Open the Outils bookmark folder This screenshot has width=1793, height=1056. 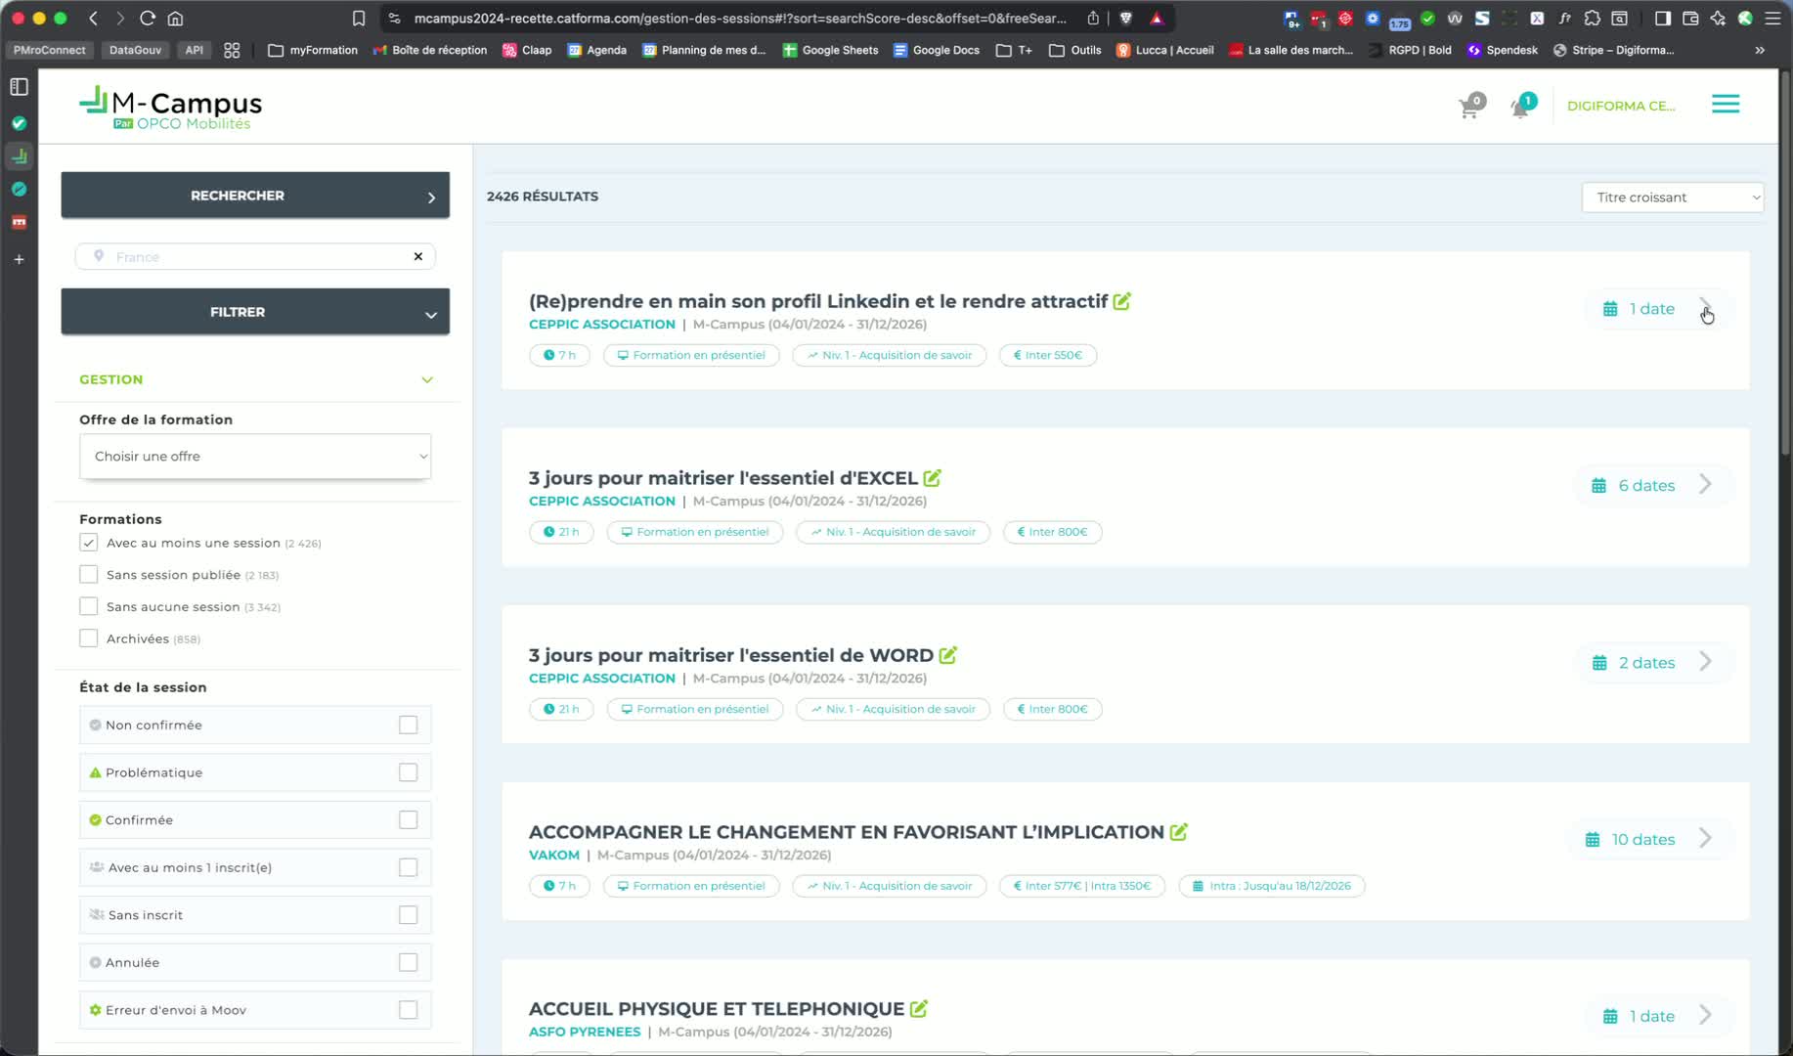1075,50
